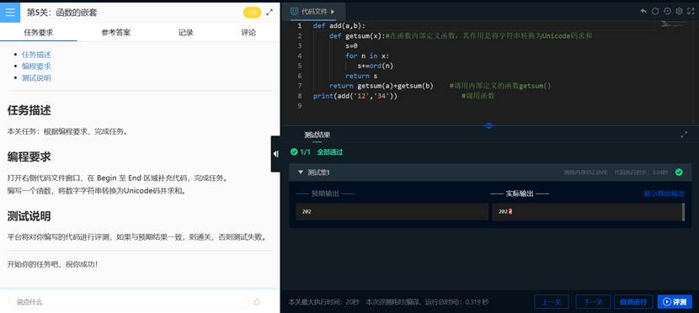Click the 实际输出 label

coord(520,194)
